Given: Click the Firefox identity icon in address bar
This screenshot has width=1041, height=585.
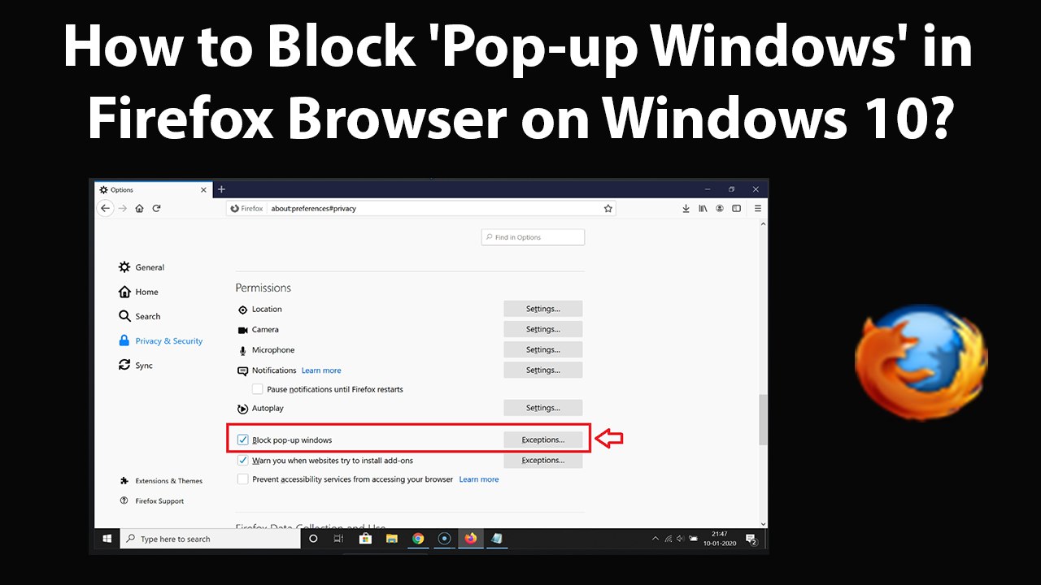Looking at the screenshot, I should coord(246,208).
